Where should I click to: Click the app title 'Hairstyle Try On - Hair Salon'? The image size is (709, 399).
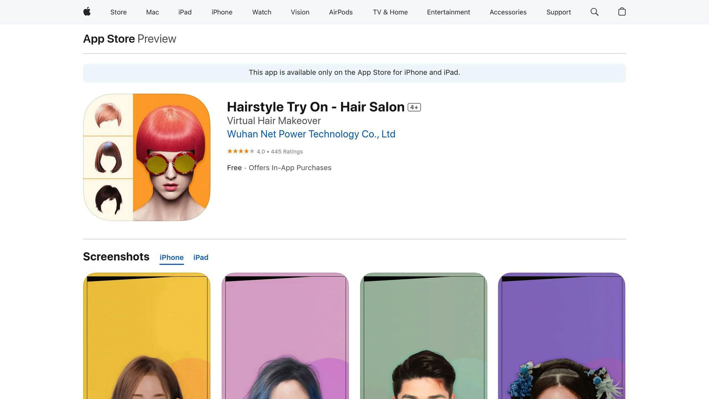316,107
